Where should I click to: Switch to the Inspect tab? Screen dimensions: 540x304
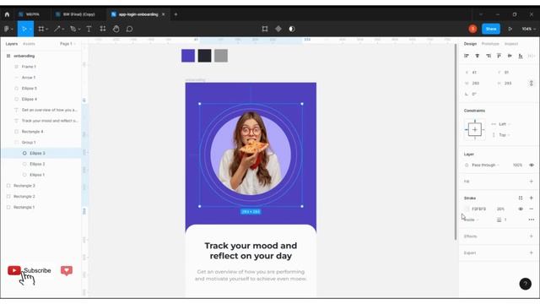pos(511,44)
